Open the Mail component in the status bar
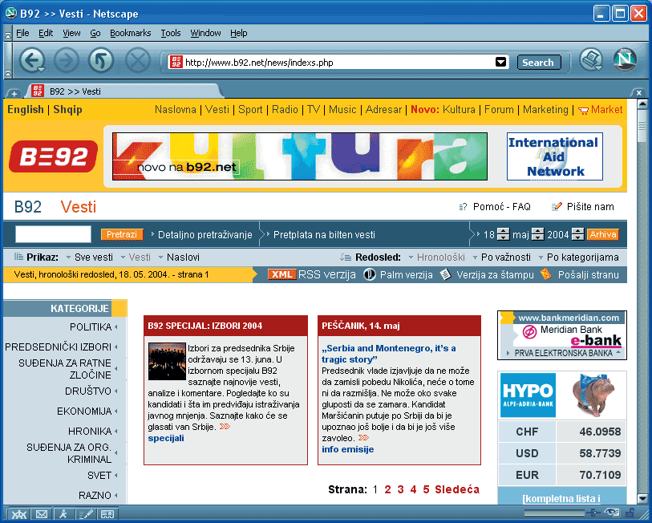This screenshot has width=652, height=523. 42,514
